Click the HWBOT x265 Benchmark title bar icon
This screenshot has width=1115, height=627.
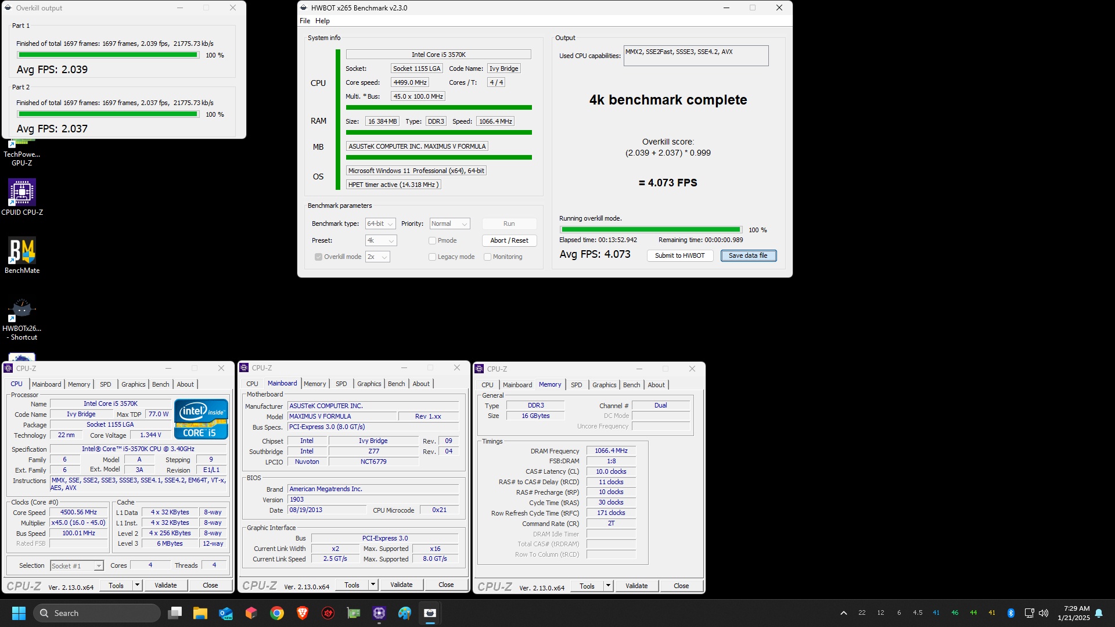pyautogui.click(x=304, y=8)
